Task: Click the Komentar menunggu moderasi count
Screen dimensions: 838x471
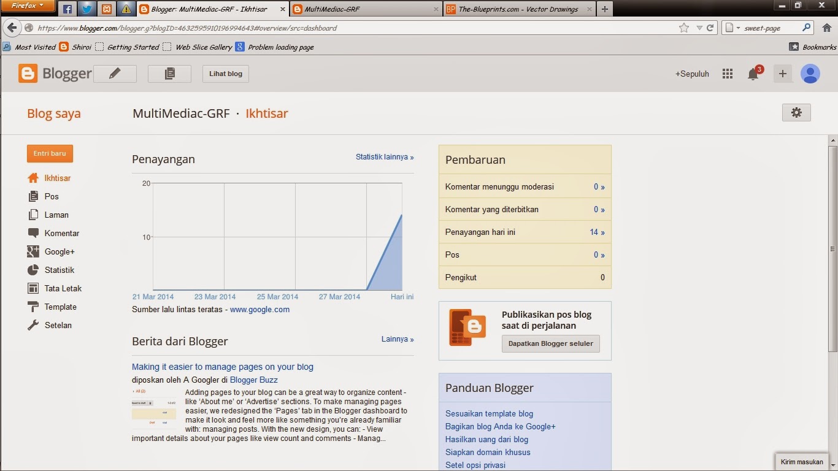Action: tap(599, 187)
